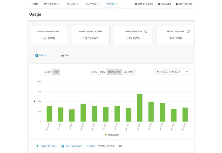Enable the Weather Overlay toggle
Screen dimensions: 222x153
[x=120, y=146]
